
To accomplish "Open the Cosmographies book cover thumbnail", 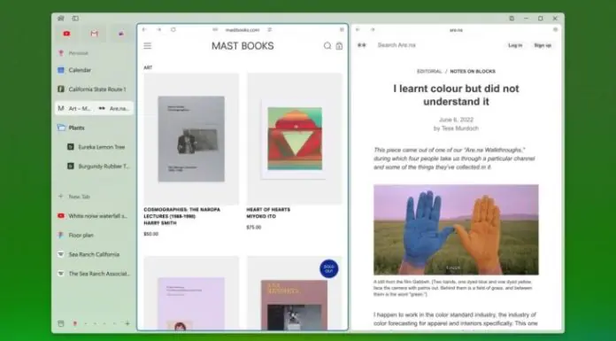I will click(191, 139).
